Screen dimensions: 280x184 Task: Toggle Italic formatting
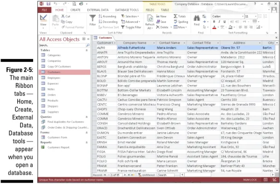pos(219,22)
